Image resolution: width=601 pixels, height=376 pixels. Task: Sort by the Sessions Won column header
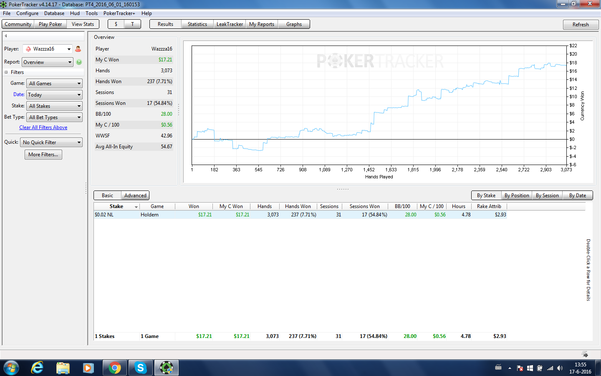[x=365, y=206]
